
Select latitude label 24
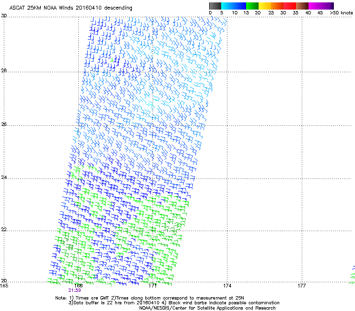tap(4, 178)
